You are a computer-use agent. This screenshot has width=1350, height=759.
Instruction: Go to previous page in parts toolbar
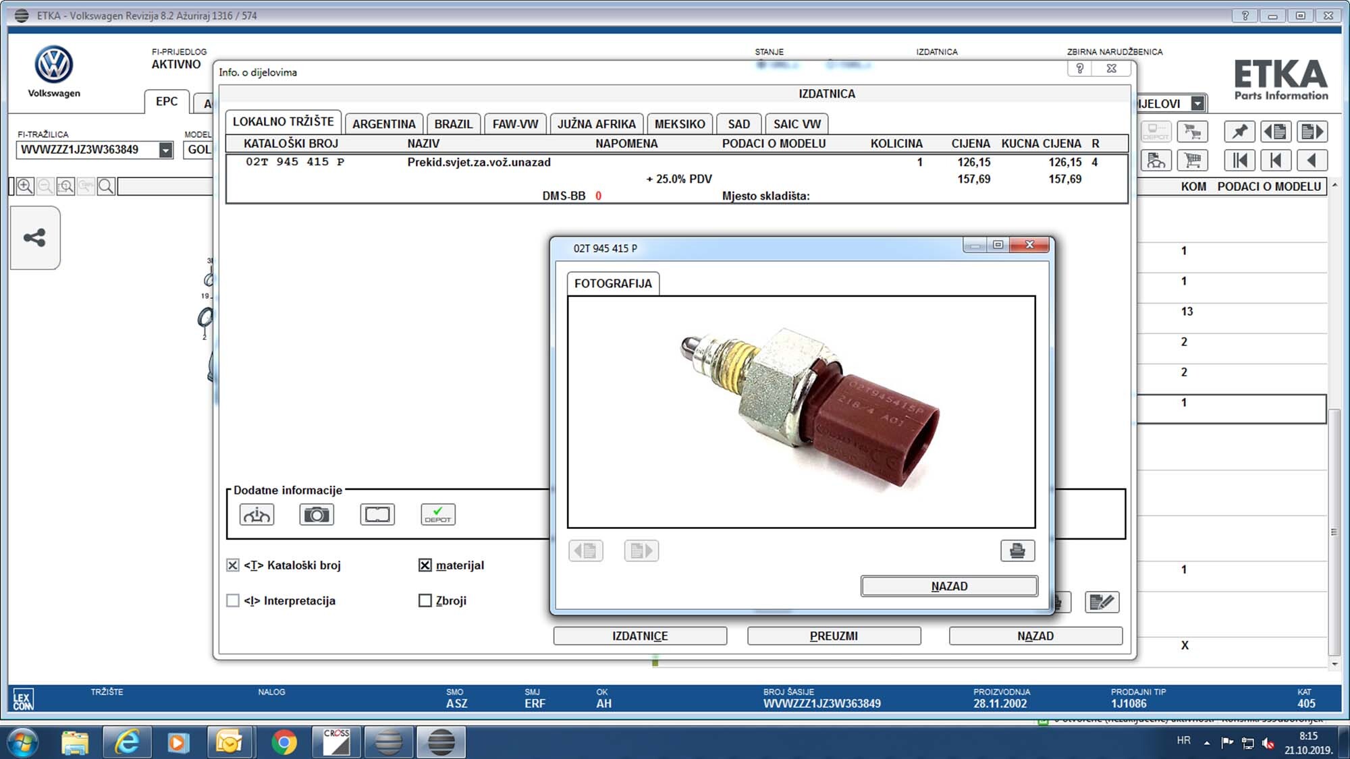(1276, 131)
